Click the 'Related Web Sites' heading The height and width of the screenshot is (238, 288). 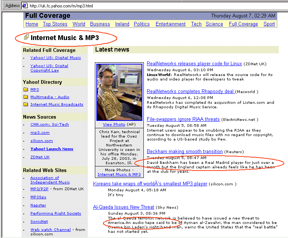click(x=44, y=170)
